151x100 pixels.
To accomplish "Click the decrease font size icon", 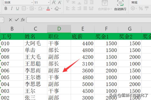I will pyautogui.click(x=60, y=2).
